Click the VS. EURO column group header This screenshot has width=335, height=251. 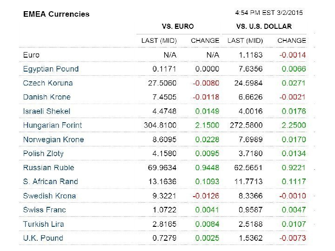pos(177,26)
